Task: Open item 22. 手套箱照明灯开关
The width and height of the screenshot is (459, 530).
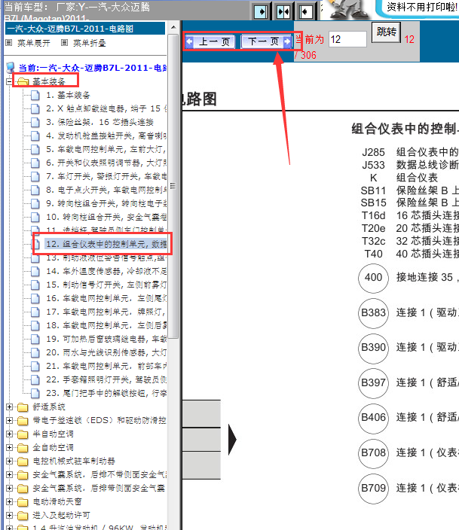Action: coord(106,379)
